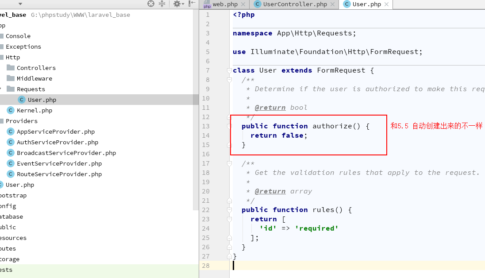Click the Middleware folder icon
The height and width of the screenshot is (278, 485).
(11, 78)
